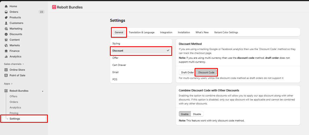
Task: Click the Content image icon
Action: coord(6,40)
